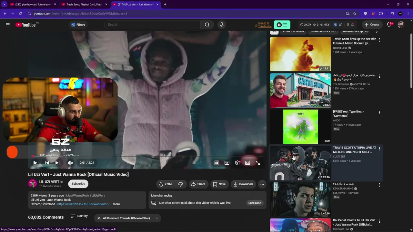Open the browser extensions puzzle icon
413x232 pixels.
(381, 14)
